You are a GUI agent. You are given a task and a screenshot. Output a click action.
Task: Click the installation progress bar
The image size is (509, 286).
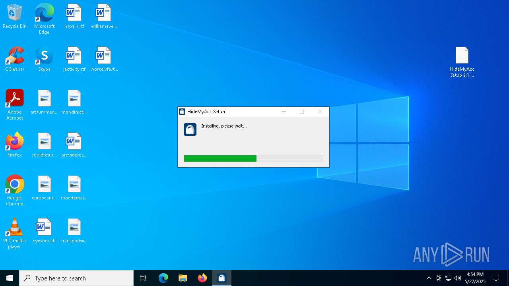click(253, 158)
